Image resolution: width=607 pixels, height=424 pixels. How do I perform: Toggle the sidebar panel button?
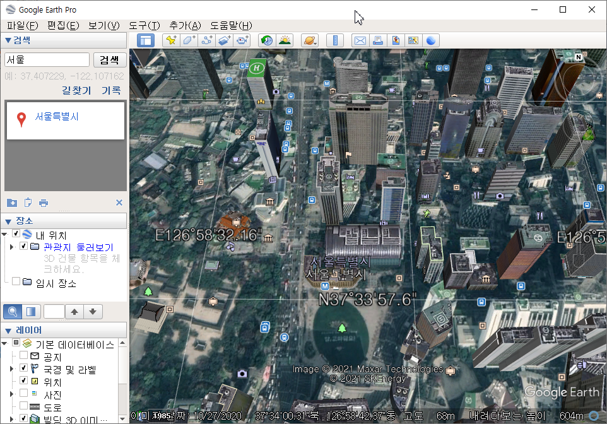pyautogui.click(x=146, y=40)
